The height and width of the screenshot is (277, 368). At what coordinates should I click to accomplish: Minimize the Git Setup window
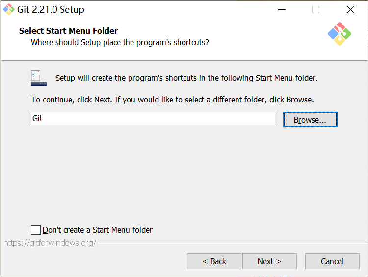click(282, 10)
